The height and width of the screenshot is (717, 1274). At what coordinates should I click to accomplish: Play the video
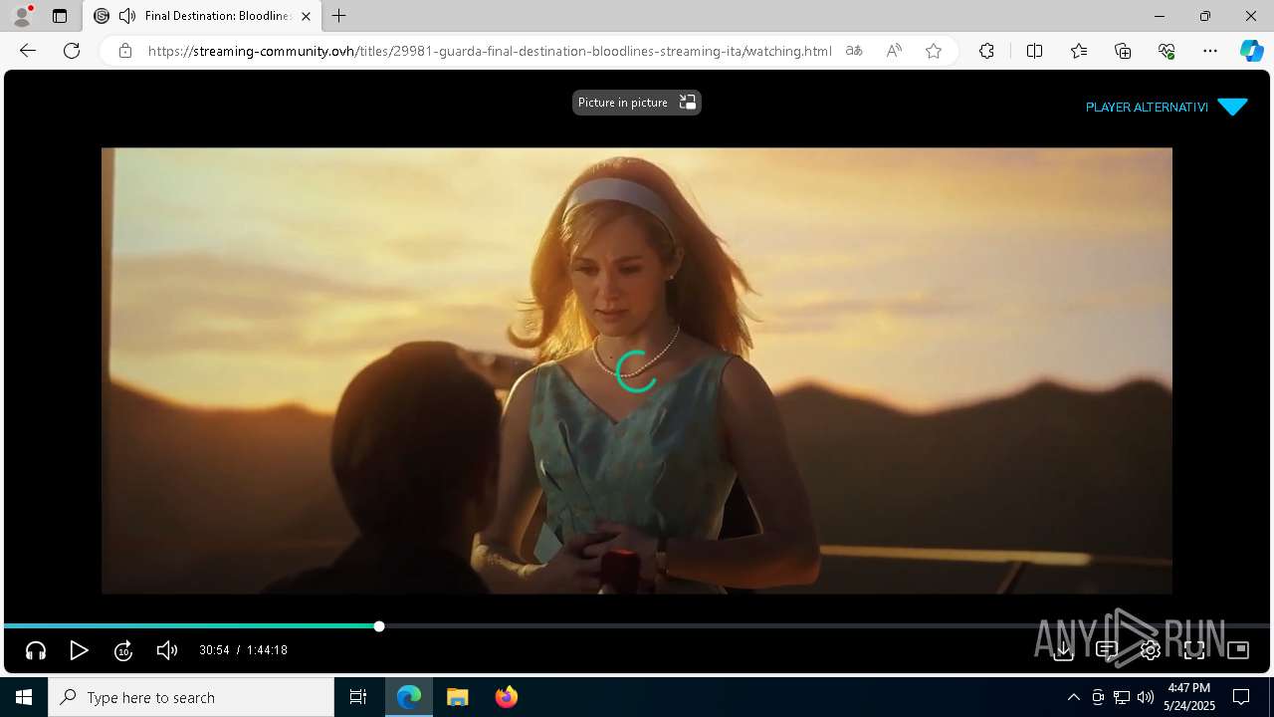[80, 650]
